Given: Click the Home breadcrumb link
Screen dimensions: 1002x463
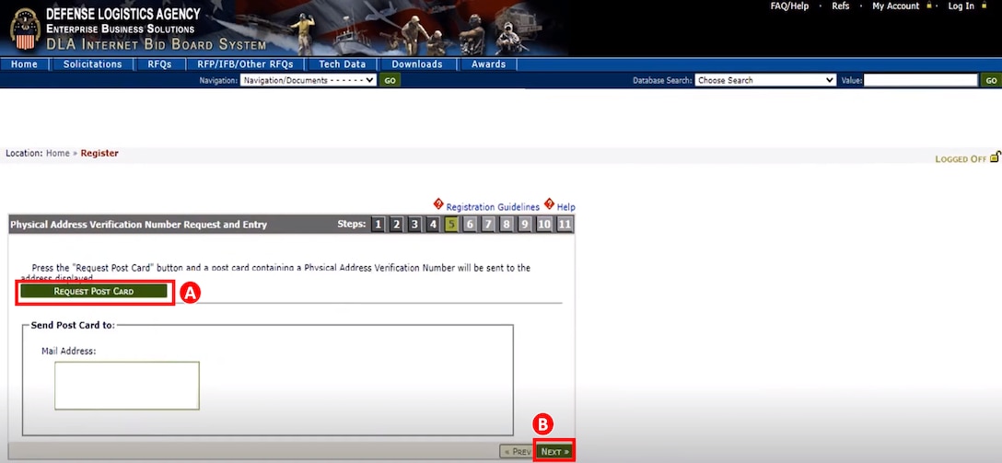Looking at the screenshot, I should tap(57, 153).
